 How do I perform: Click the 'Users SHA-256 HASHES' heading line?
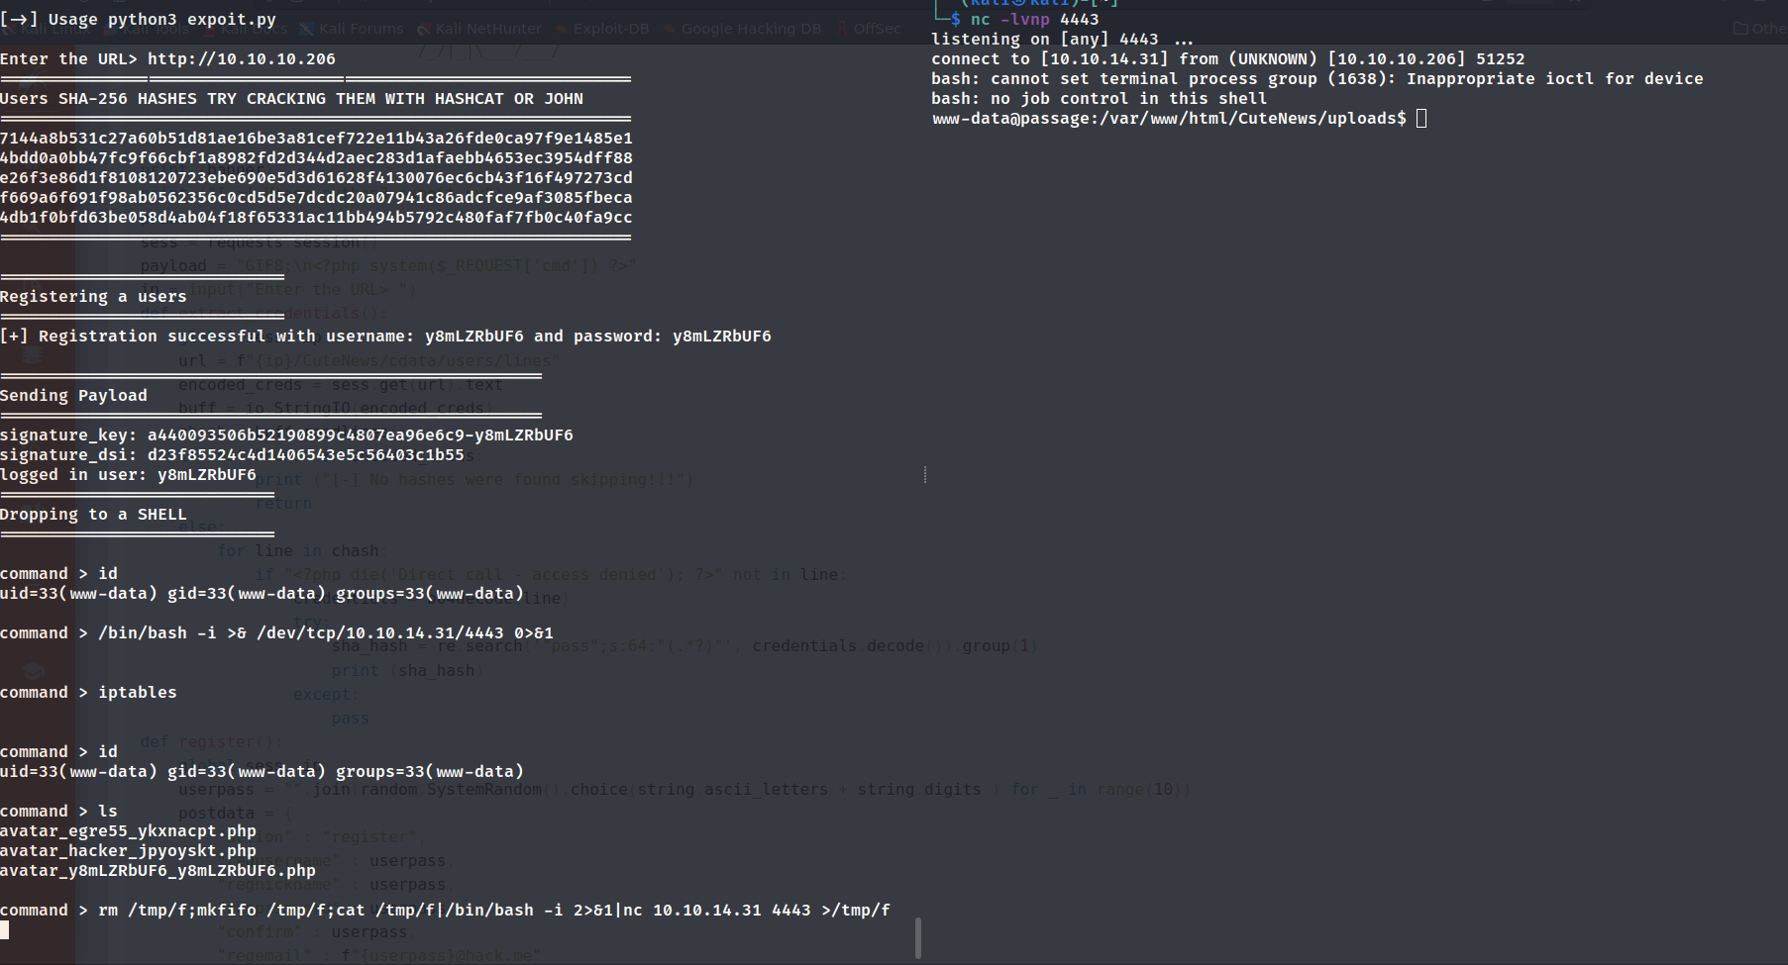[x=291, y=98]
